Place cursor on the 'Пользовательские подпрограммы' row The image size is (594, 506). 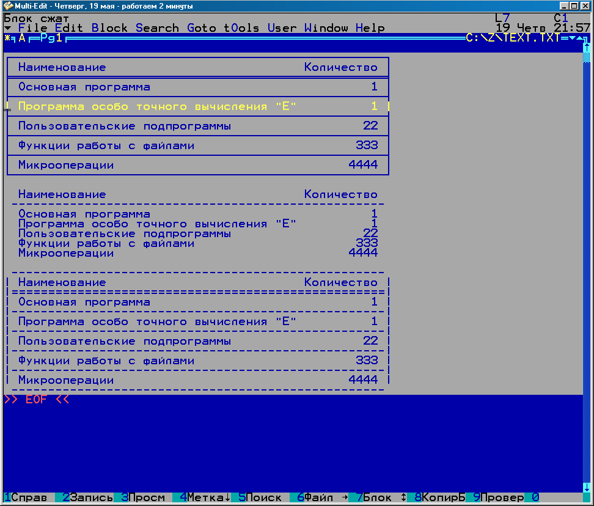[125, 127]
